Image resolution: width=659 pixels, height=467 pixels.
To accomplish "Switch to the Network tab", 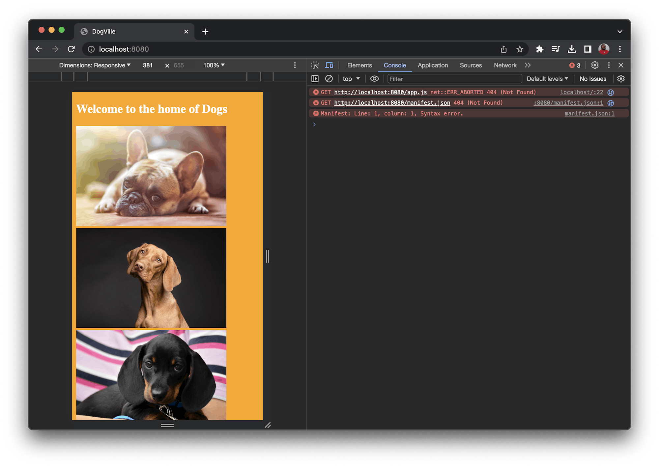I will (x=505, y=65).
